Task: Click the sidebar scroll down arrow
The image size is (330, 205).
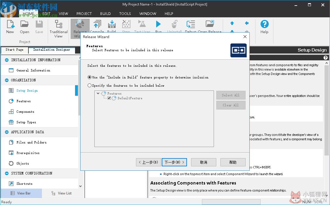Action: 80,186
